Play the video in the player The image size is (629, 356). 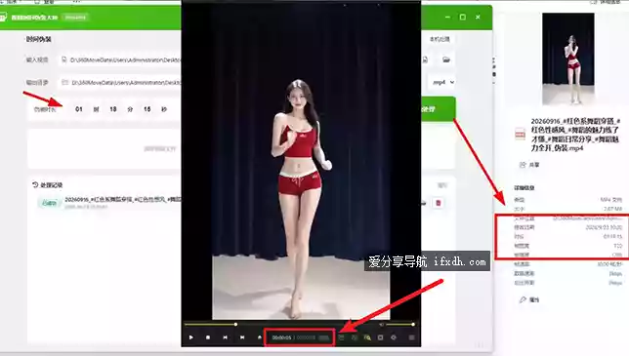191,337
